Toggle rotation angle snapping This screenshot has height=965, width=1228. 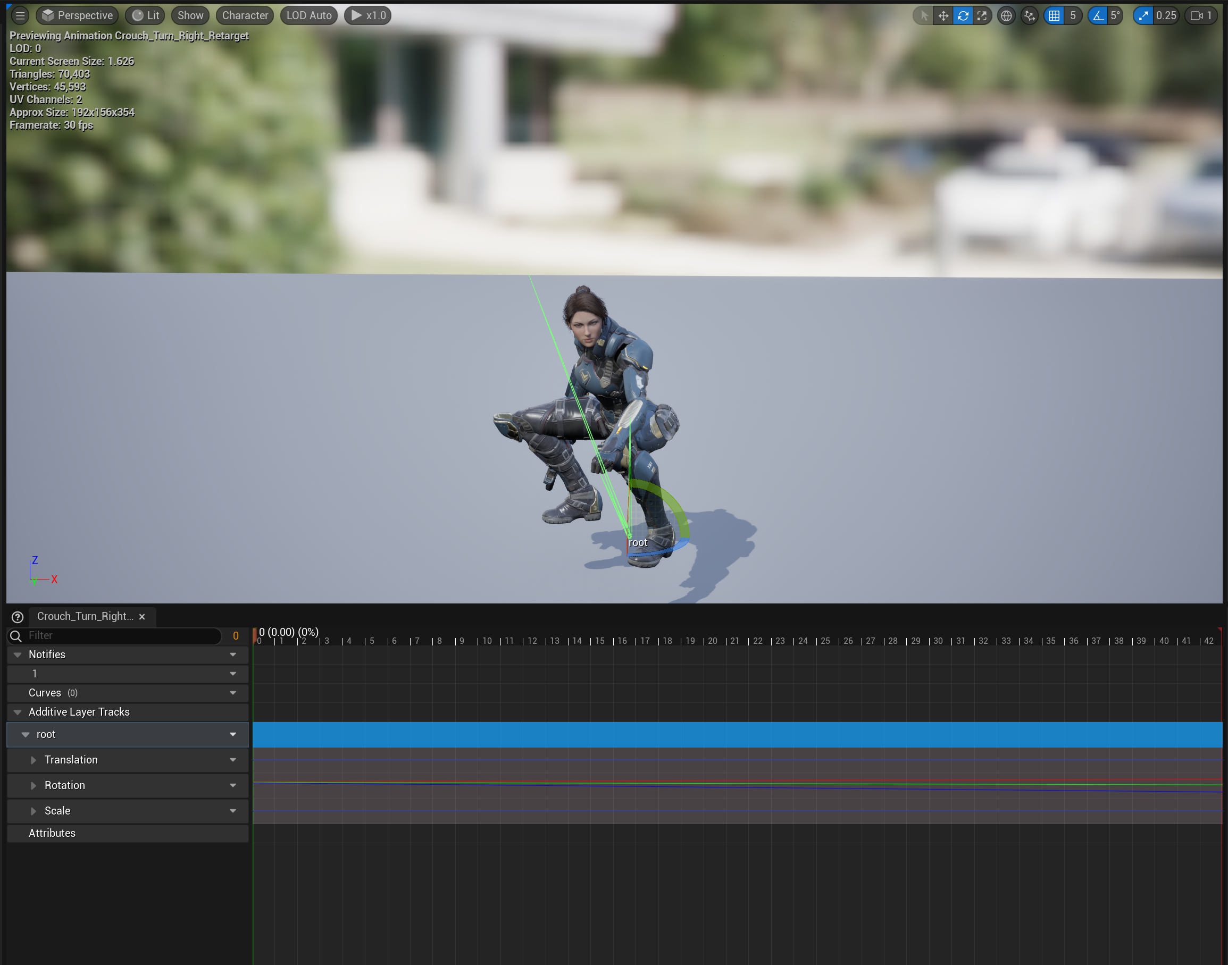pyautogui.click(x=1098, y=16)
